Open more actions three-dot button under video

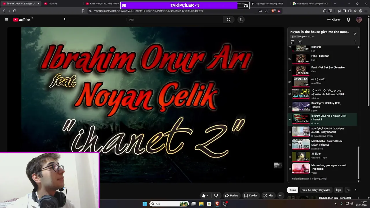pos(280,196)
